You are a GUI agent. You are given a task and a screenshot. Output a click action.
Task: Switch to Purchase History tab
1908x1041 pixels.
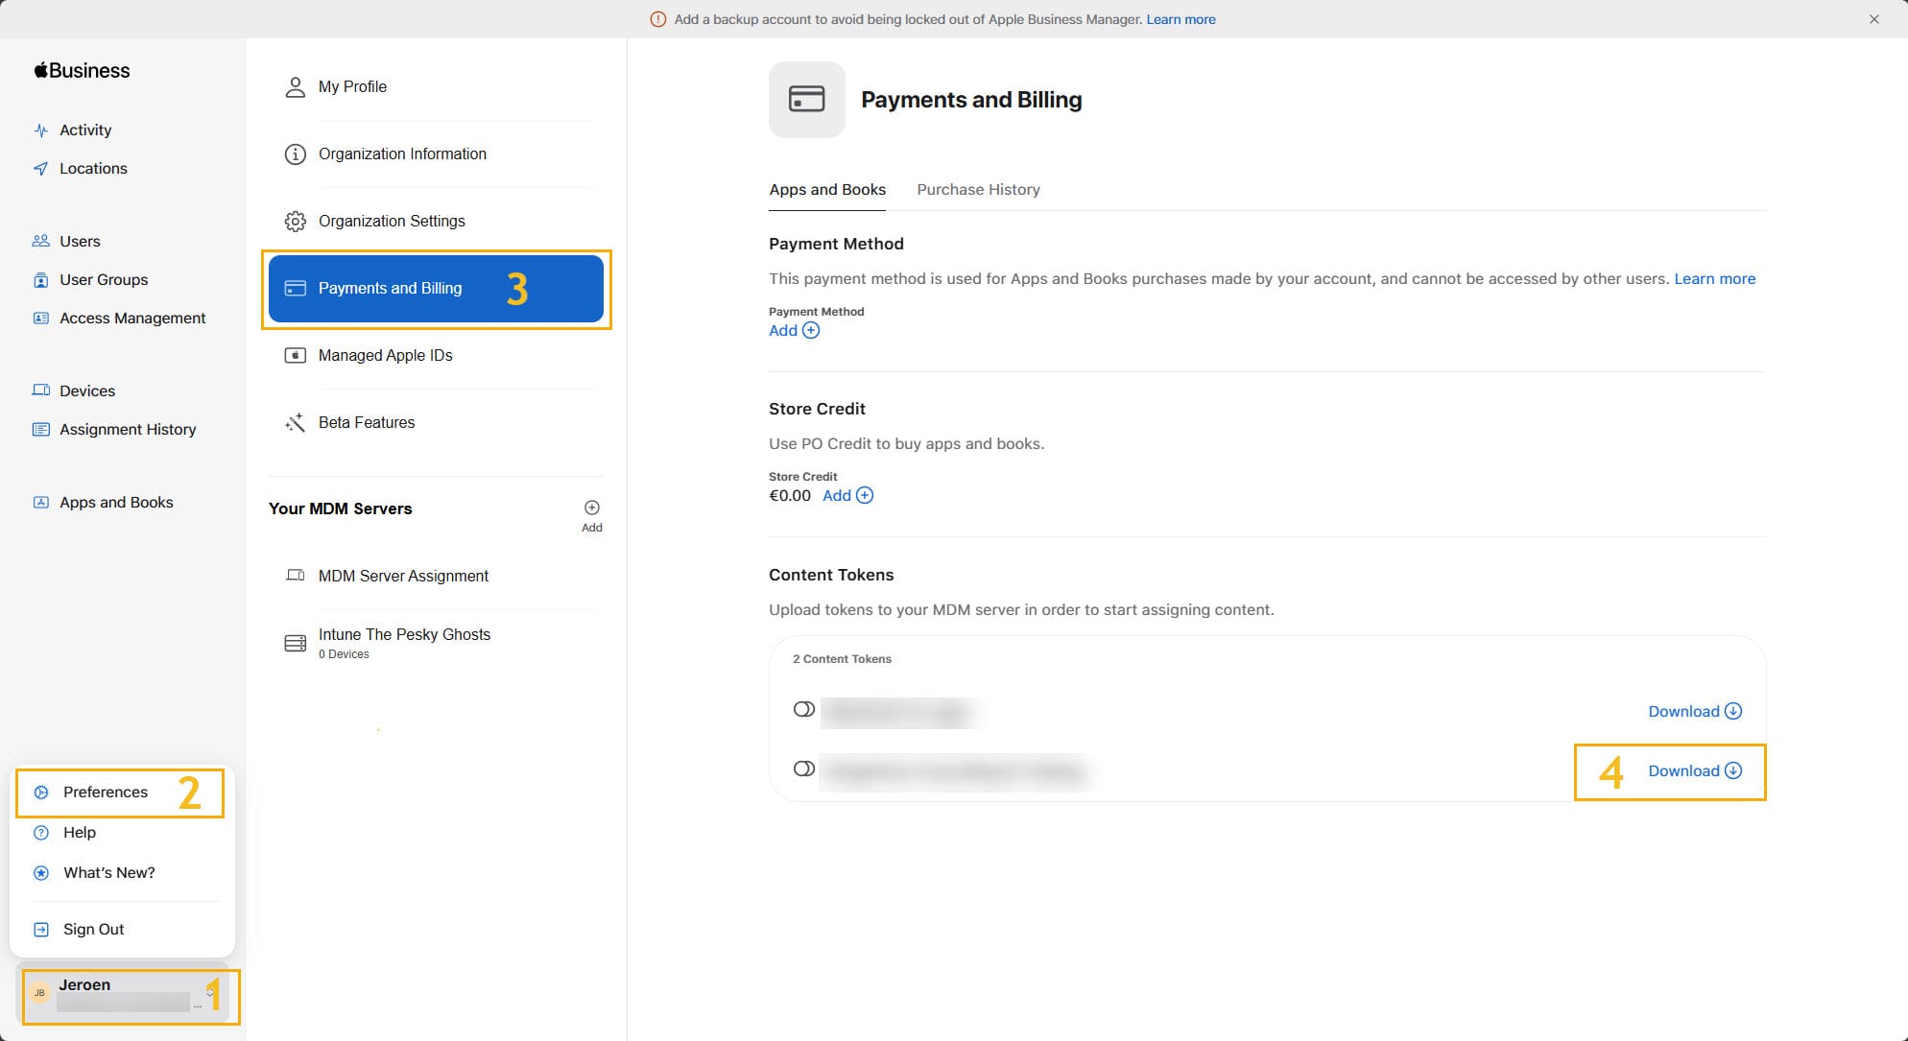(978, 189)
